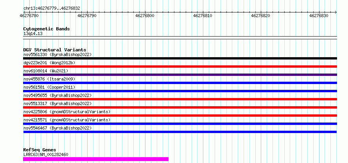Click the RefSeq Genes track title
The image size is (348, 163).
click(39, 150)
